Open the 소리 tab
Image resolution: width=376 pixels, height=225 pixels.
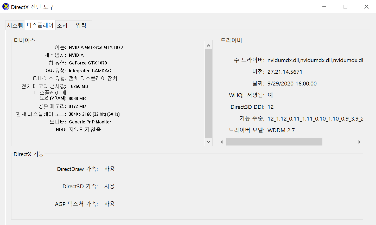pos(65,25)
